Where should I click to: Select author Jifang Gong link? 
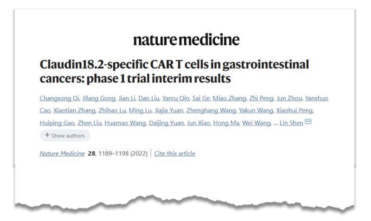point(99,98)
